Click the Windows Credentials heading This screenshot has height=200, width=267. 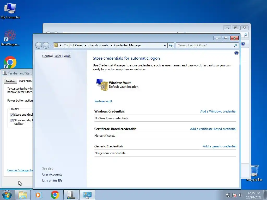(x=110, y=111)
